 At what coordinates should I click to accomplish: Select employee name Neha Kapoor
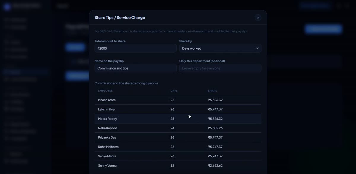point(108,128)
